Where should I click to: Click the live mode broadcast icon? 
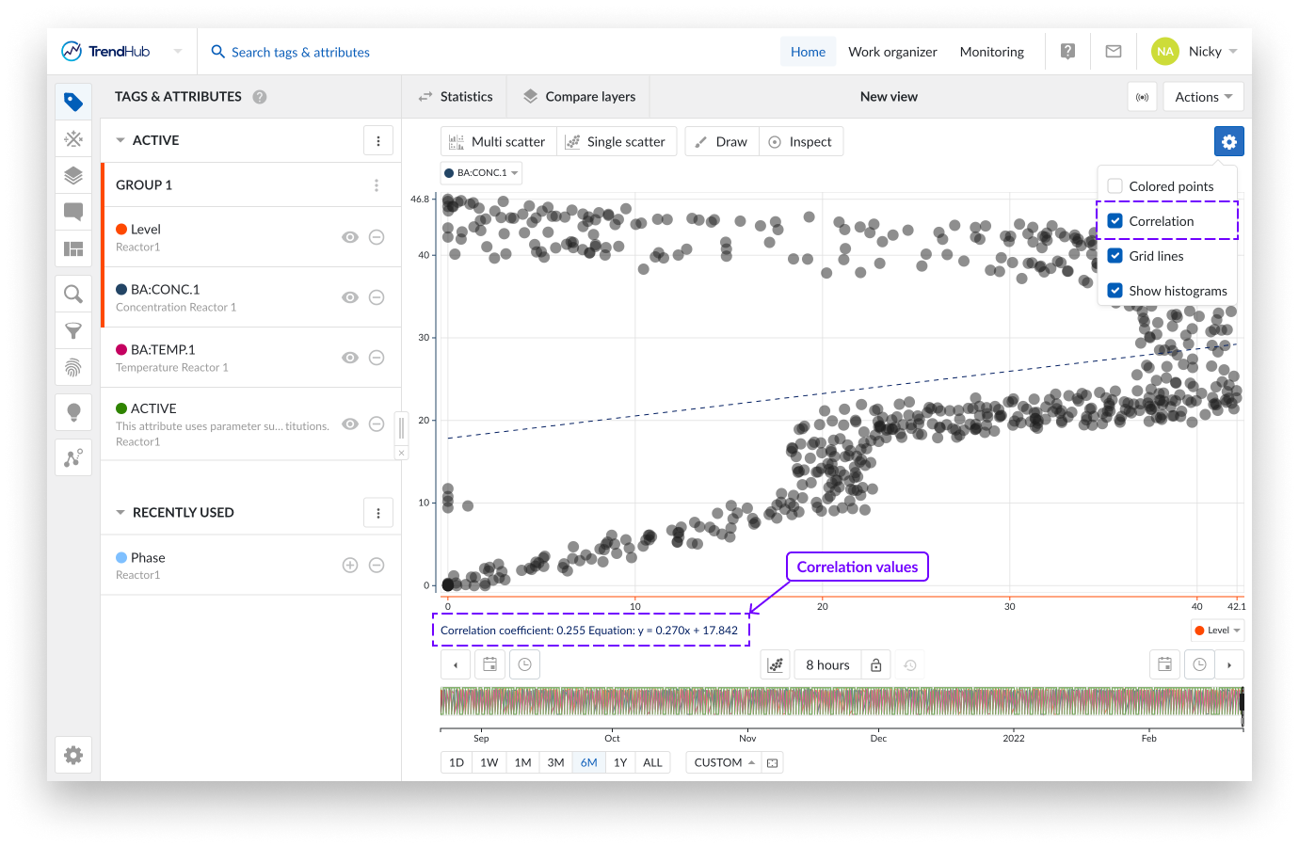pos(1142,97)
